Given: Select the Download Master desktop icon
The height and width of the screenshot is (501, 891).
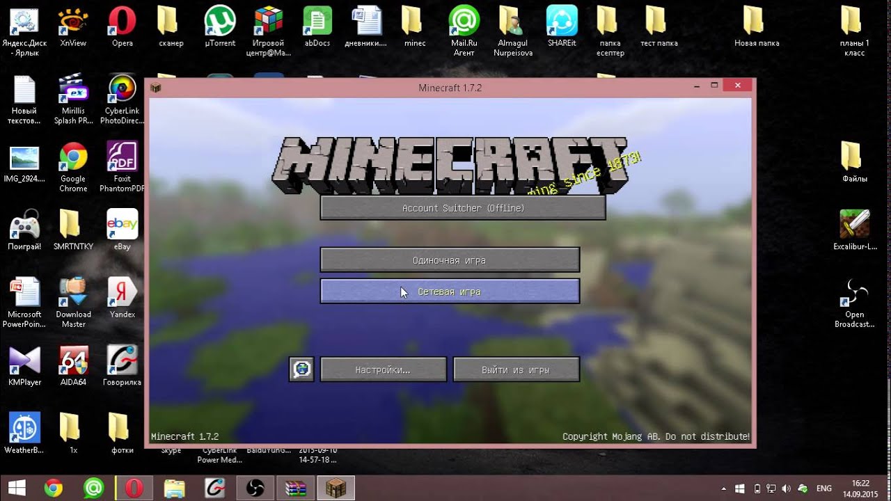Looking at the screenshot, I should 73,303.
